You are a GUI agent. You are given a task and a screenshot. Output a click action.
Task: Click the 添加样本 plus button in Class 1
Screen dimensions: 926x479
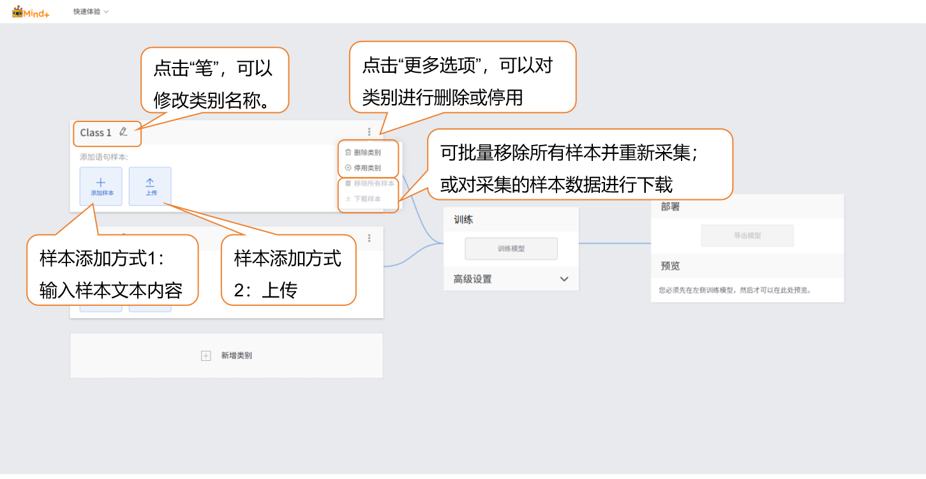click(x=101, y=186)
